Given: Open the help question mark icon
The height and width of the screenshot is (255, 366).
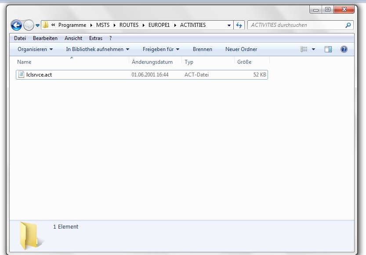Looking at the screenshot, I should pyautogui.click(x=344, y=49).
